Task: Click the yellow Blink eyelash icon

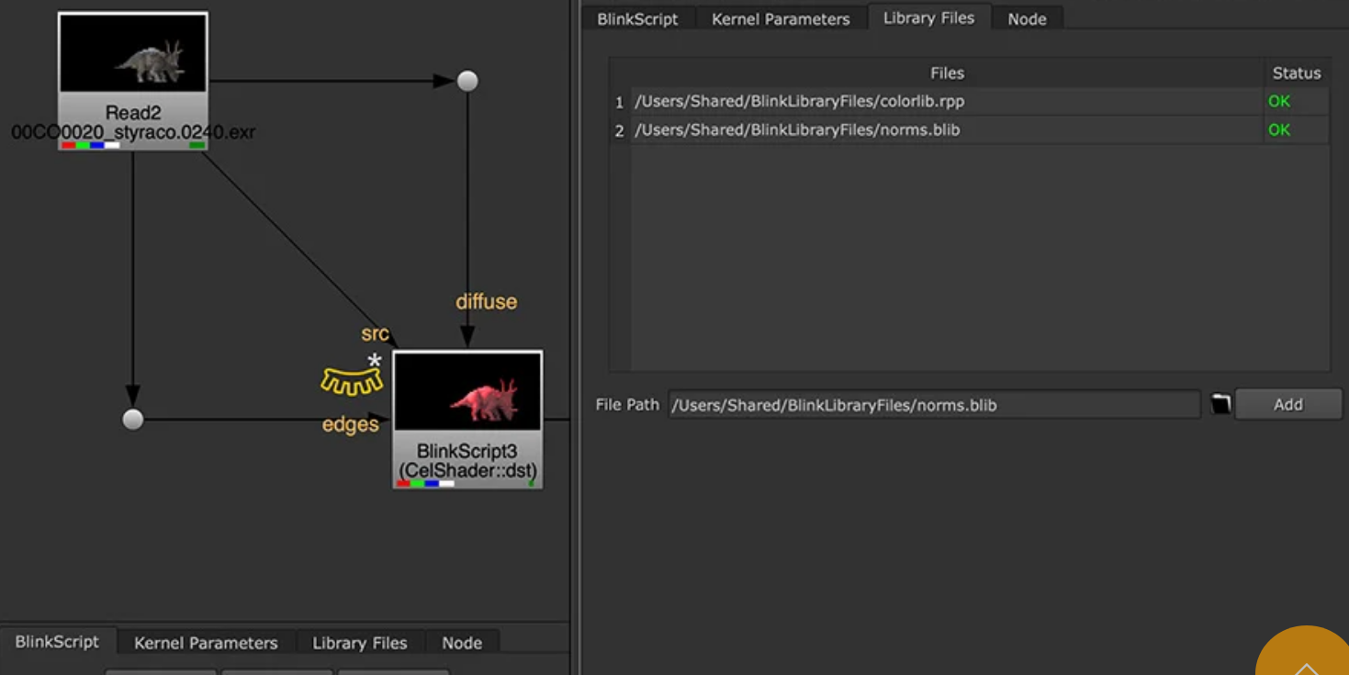Action: pos(351,380)
